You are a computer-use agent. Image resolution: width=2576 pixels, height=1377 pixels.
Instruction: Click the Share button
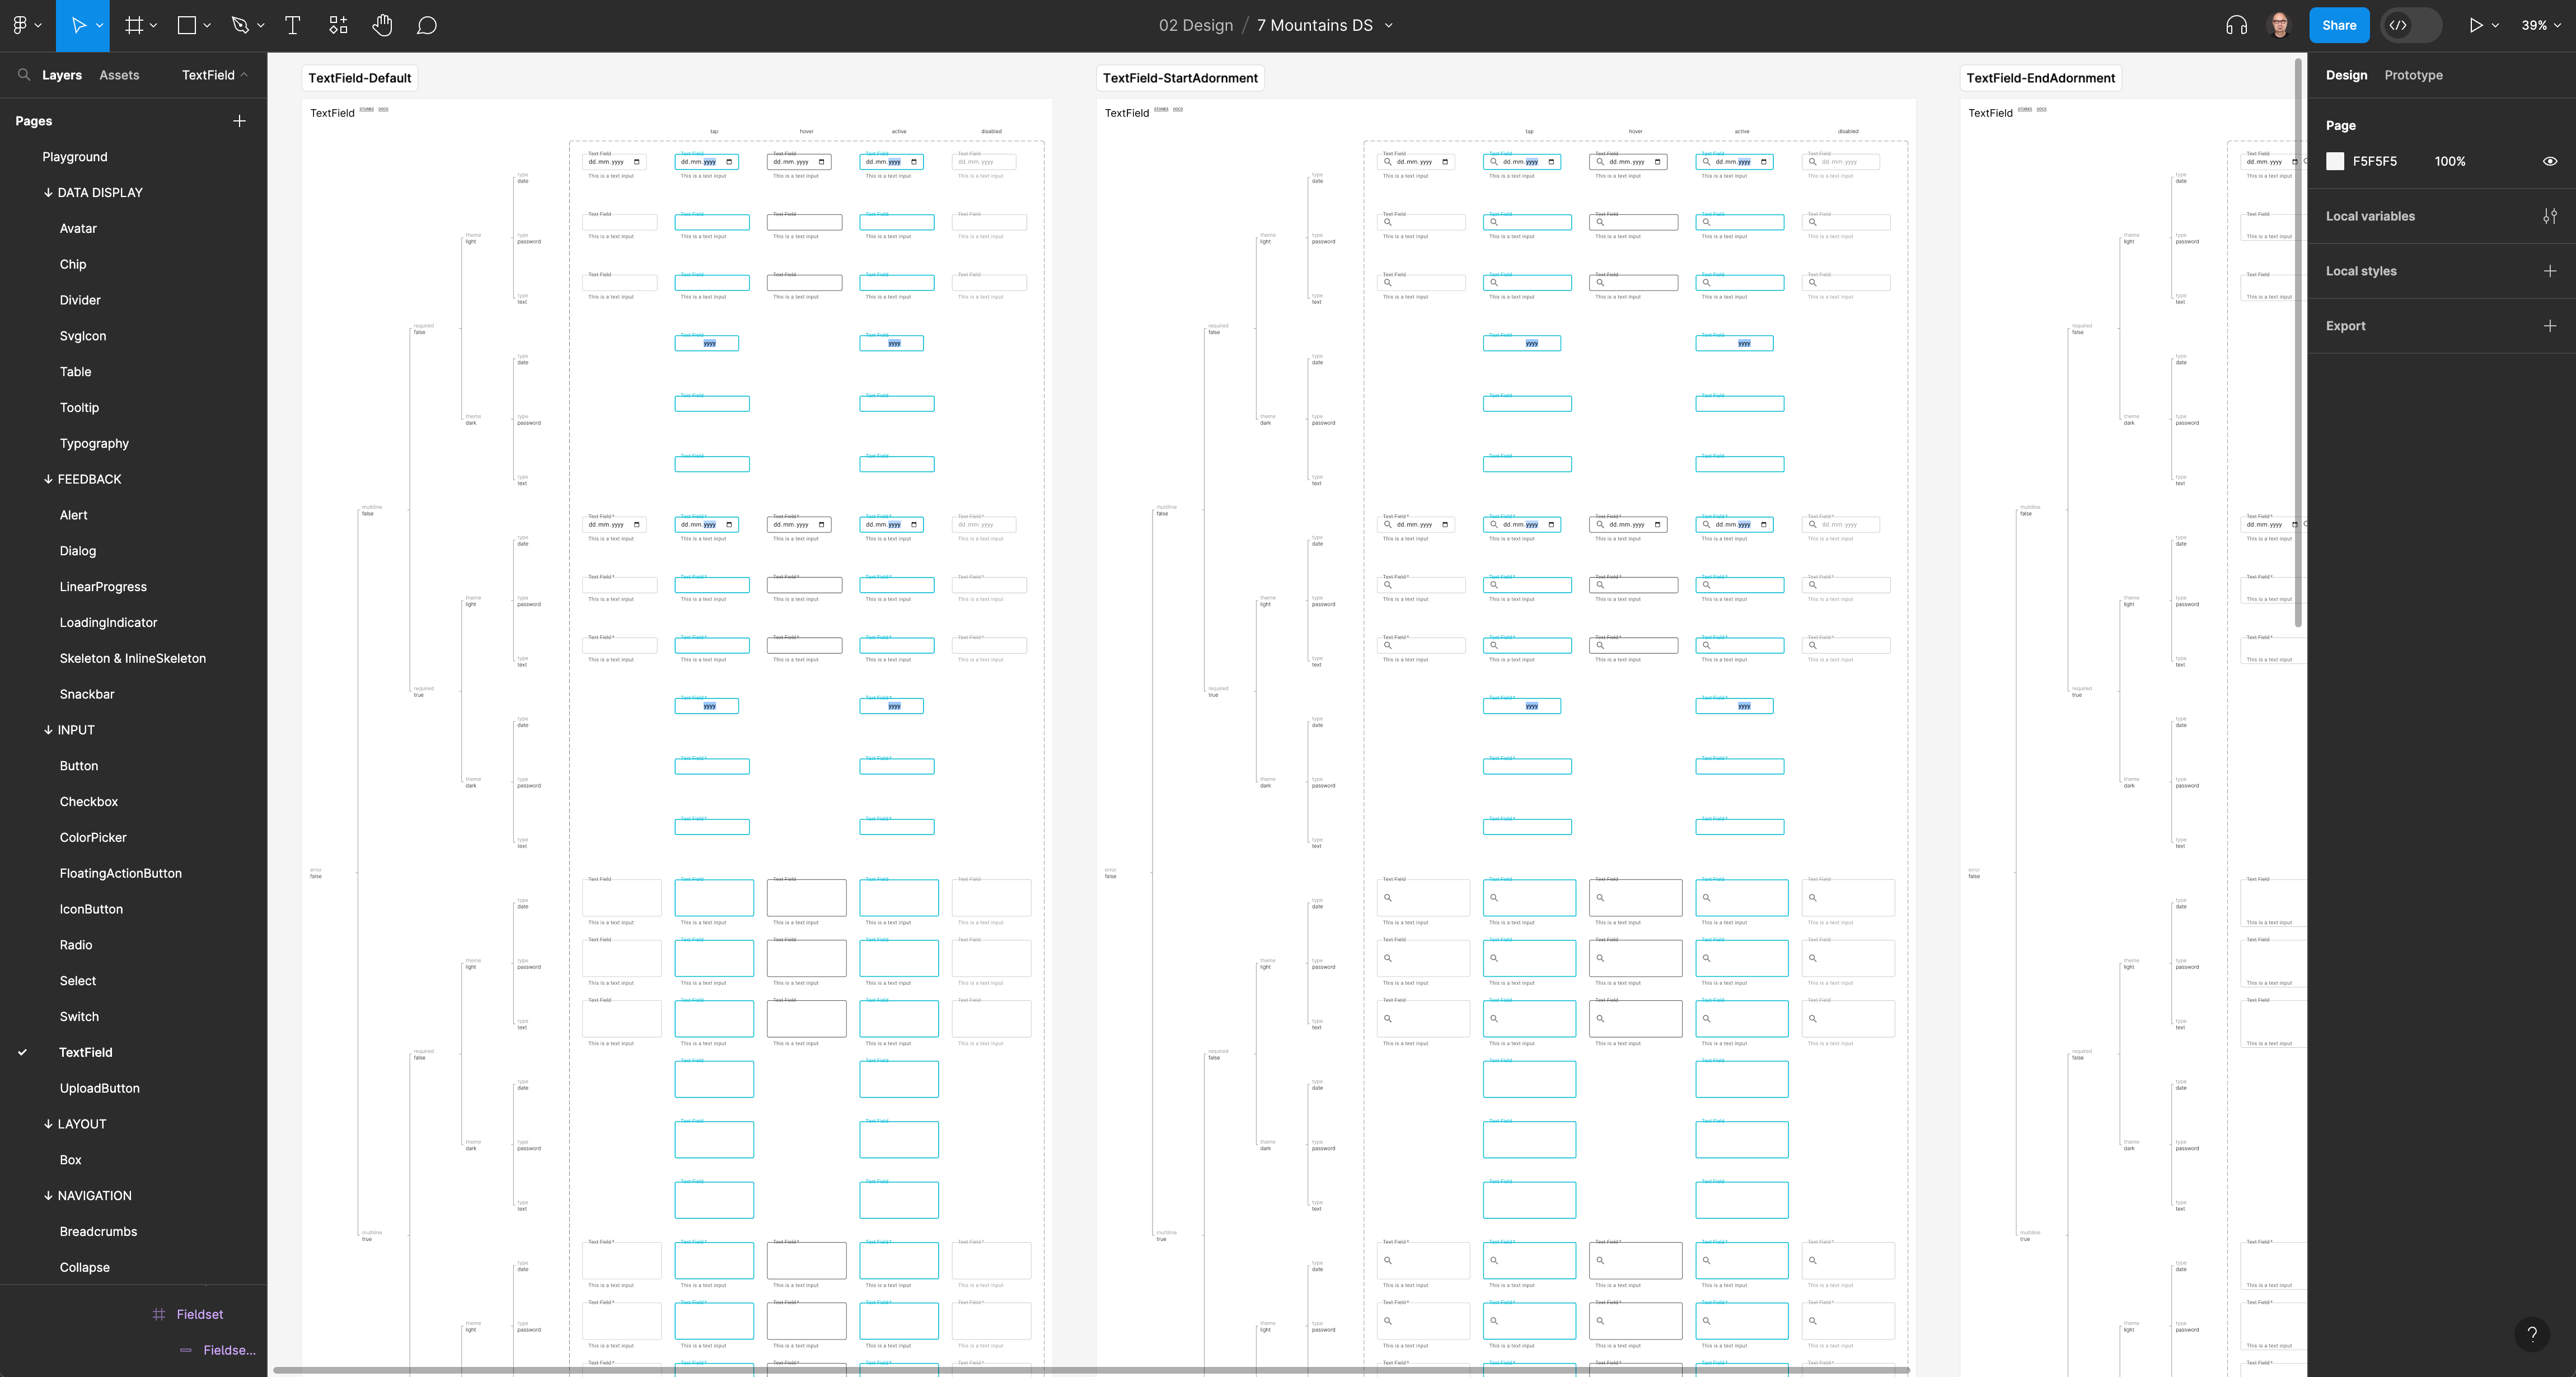tap(2338, 25)
